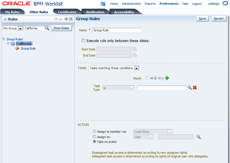The image size is (230, 163).
Task: Open the Start Date calendar picker
Action: (x=134, y=49)
